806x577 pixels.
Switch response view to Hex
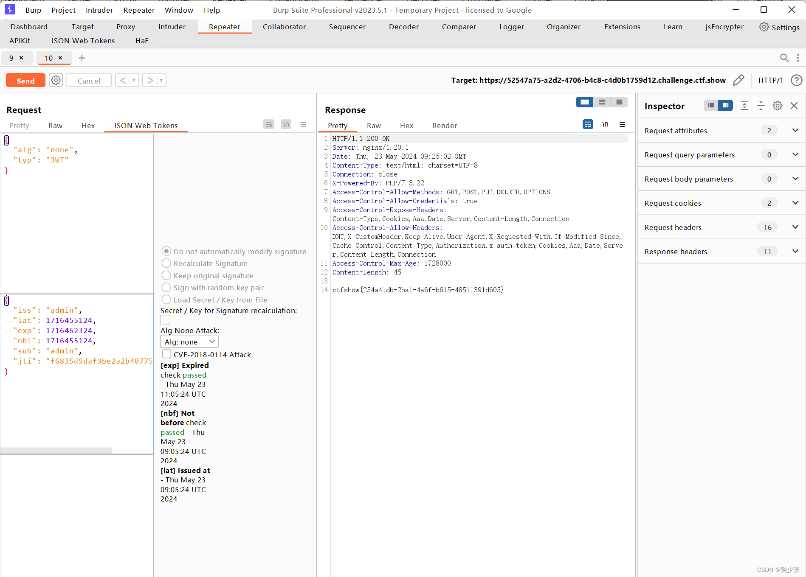406,125
